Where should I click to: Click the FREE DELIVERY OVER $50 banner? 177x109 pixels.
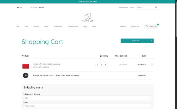[x=88, y=2]
